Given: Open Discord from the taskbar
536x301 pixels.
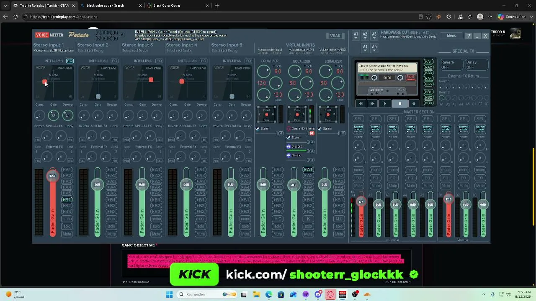Looking at the screenshot, I should pyautogui.click(x=318, y=294).
